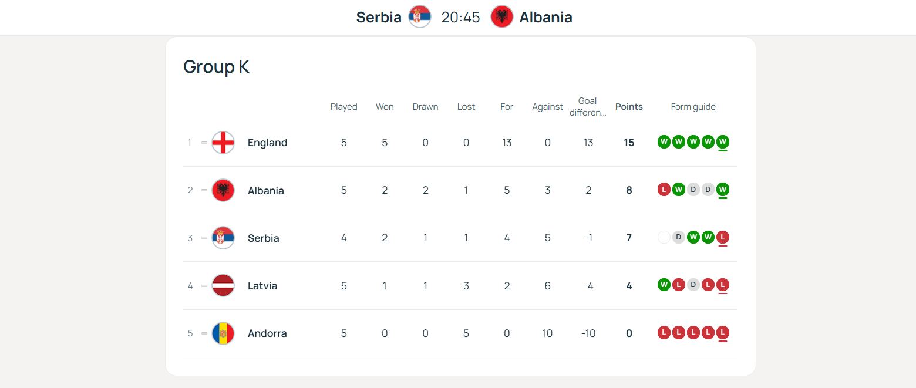Click the Albania flag in match header

pos(502,17)
